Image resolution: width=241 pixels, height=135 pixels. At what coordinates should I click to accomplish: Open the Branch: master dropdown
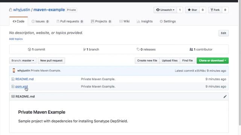pyautogui.click(x=23, y=60)
